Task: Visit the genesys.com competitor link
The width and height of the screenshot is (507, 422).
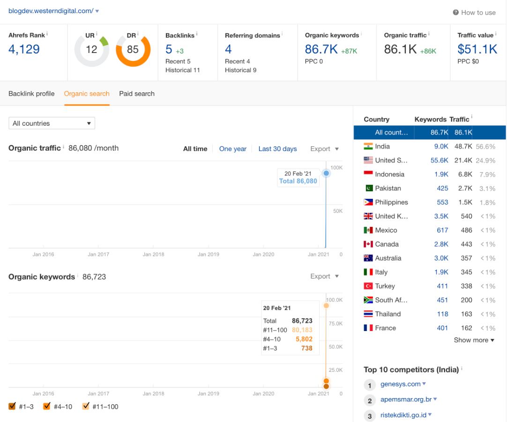Action: click(x=400, y=384)
